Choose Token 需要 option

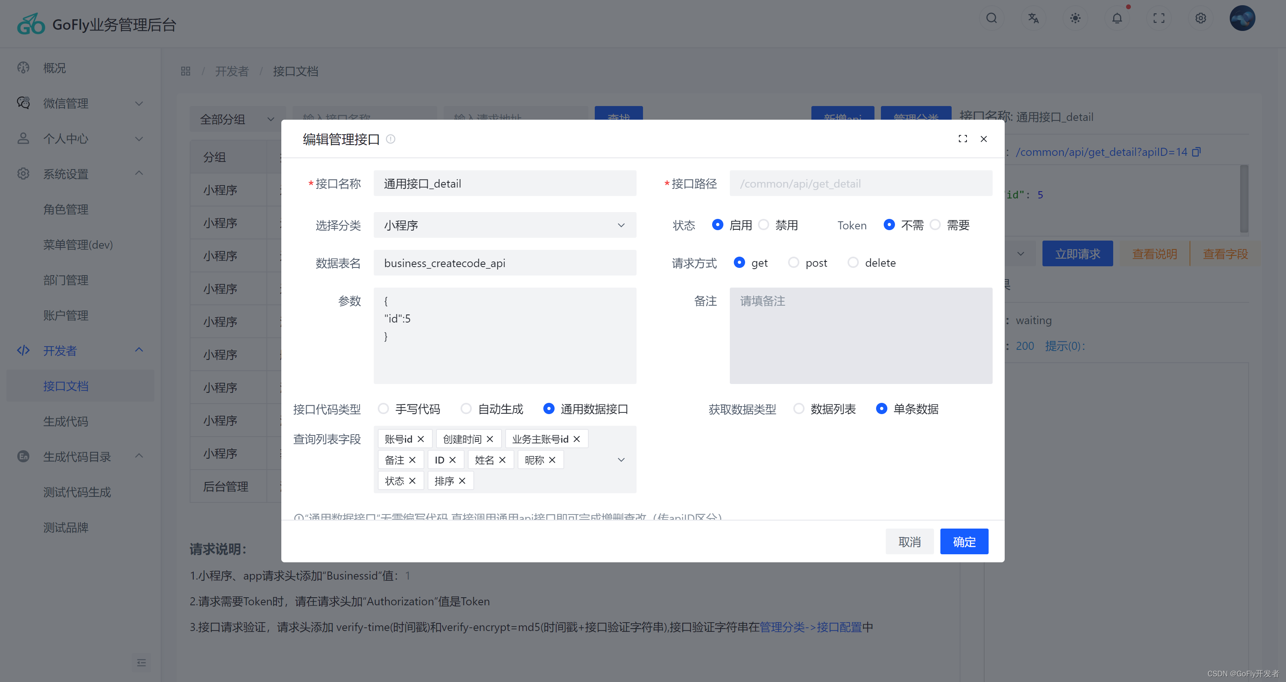pos(935,225)
